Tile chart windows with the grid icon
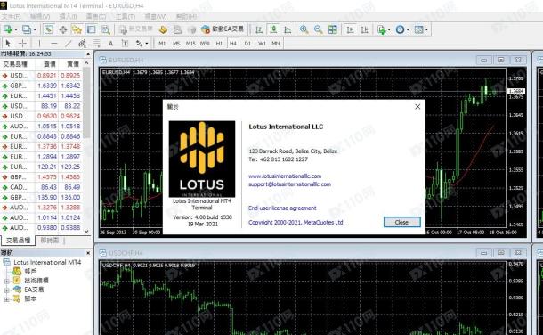543x335 pixels. click(x=332, y=29)
